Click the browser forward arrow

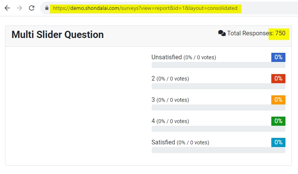(19, 8)
